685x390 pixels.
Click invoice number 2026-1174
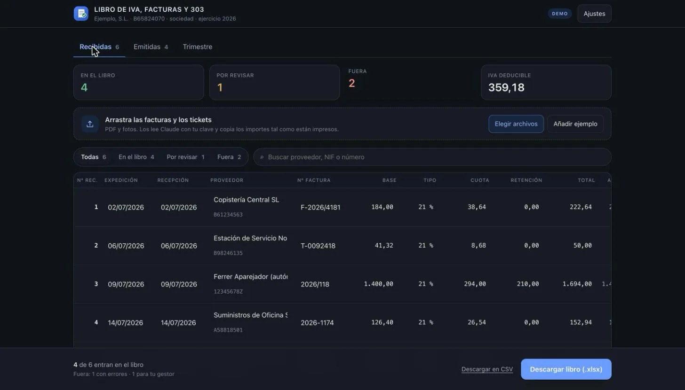[317, 323]
